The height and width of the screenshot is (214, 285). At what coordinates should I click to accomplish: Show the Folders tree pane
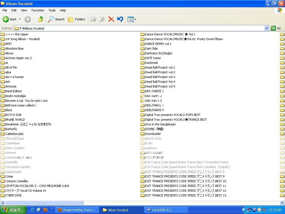(76, 19)
